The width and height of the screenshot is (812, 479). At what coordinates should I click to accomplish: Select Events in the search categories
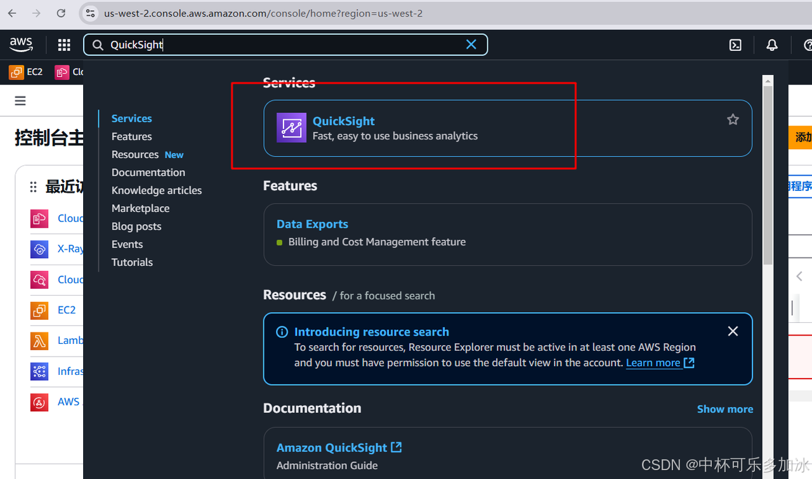click(127, 244)
